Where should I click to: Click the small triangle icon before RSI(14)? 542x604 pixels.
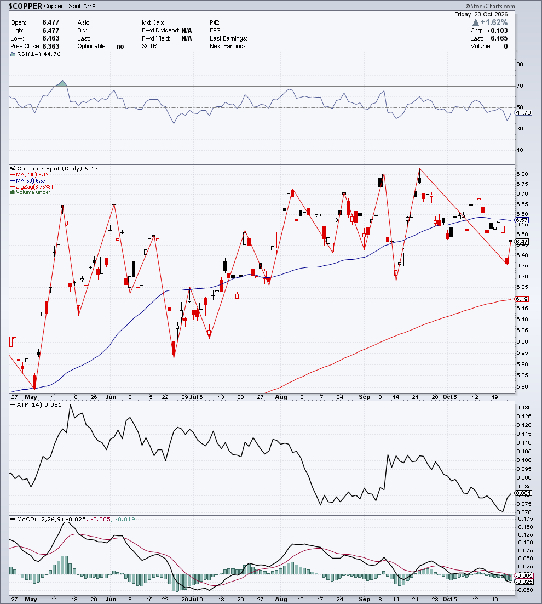pyautogui.click(x=13, y=54)
